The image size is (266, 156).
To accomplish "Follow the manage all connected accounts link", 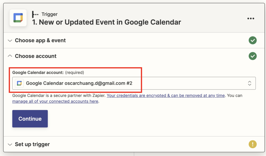I will tap(55, 101).
